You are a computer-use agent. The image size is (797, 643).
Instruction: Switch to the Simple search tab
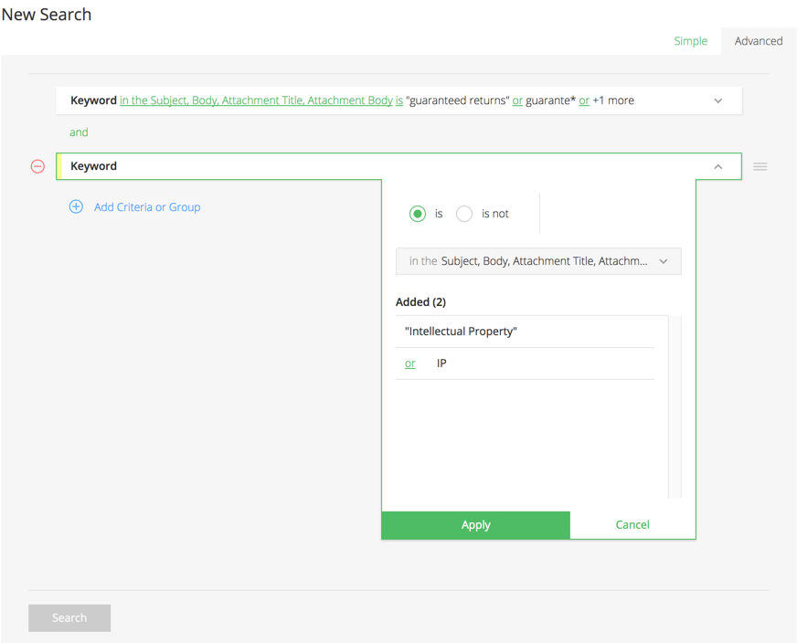[x=690, y=41]
